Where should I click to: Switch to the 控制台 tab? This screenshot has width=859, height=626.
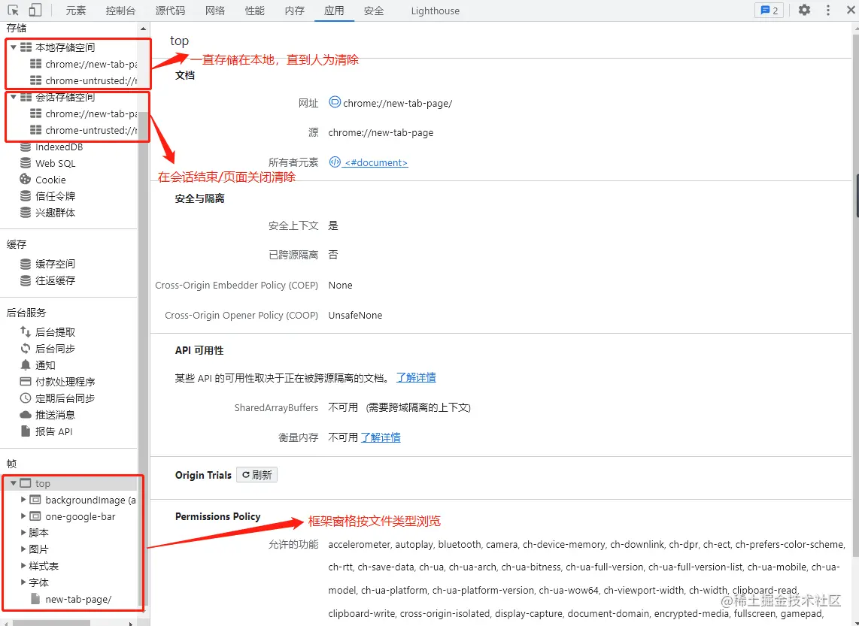120,11
